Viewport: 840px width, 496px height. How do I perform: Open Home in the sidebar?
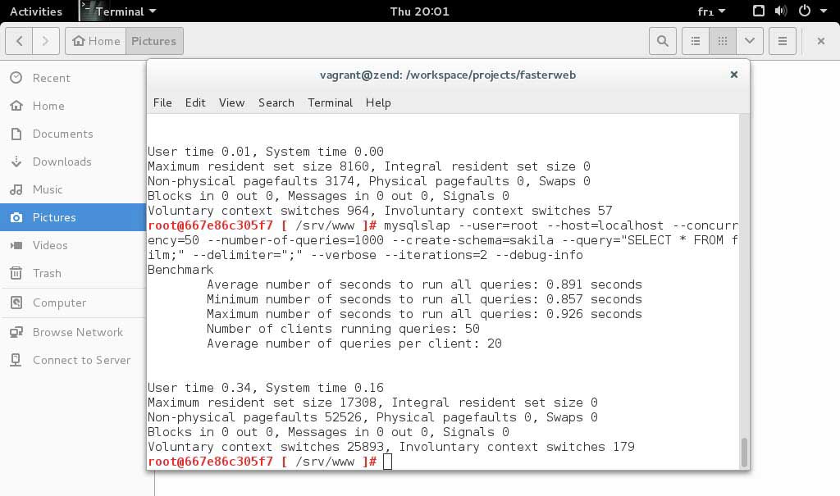point(73,106)
